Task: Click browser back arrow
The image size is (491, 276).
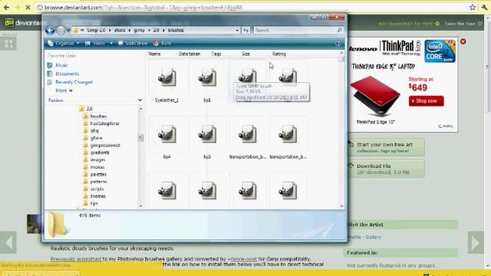Action: [x=6, y=7]
